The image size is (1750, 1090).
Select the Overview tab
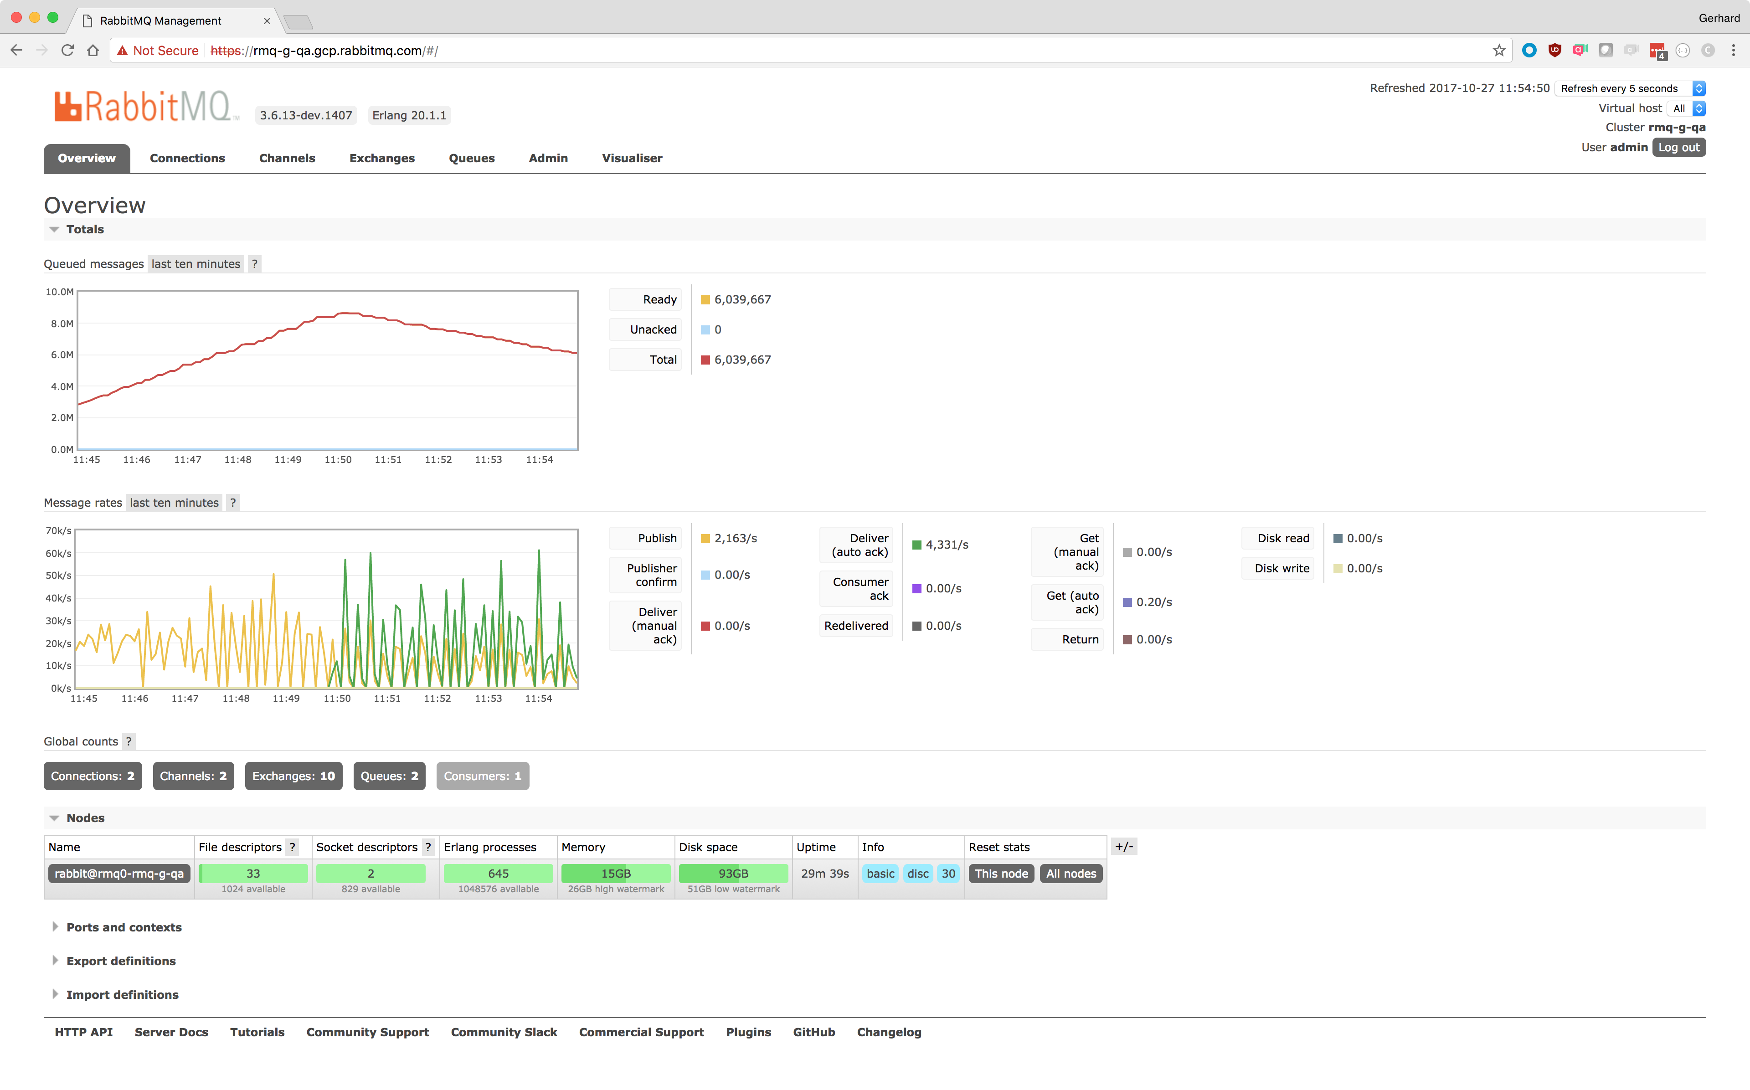(x=87, y=158)
